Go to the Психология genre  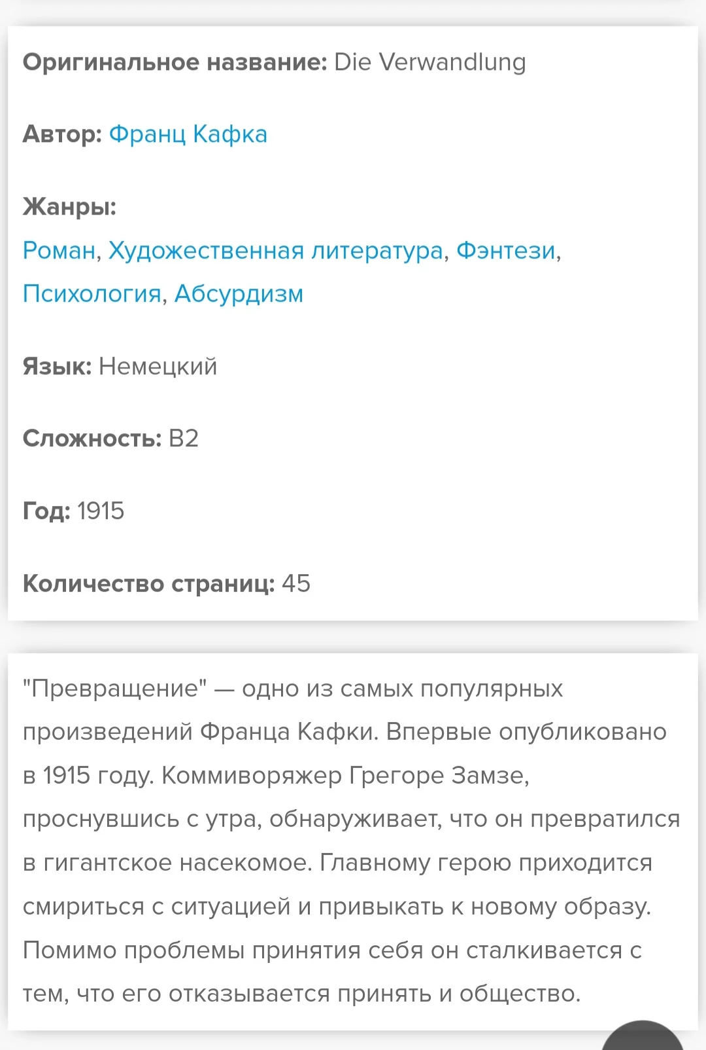pyautogui.click(x=92, y=293)
